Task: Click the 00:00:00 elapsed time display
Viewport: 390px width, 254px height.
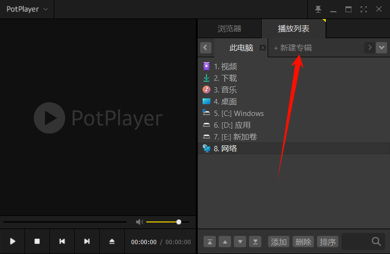Action: 144,242
